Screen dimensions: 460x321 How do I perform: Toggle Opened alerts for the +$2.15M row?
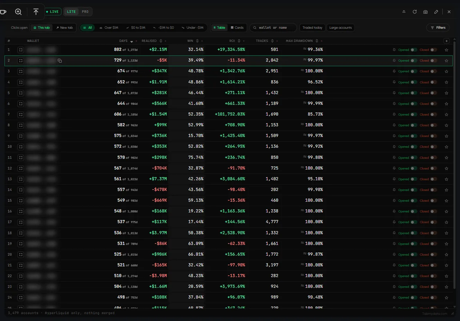414,50
